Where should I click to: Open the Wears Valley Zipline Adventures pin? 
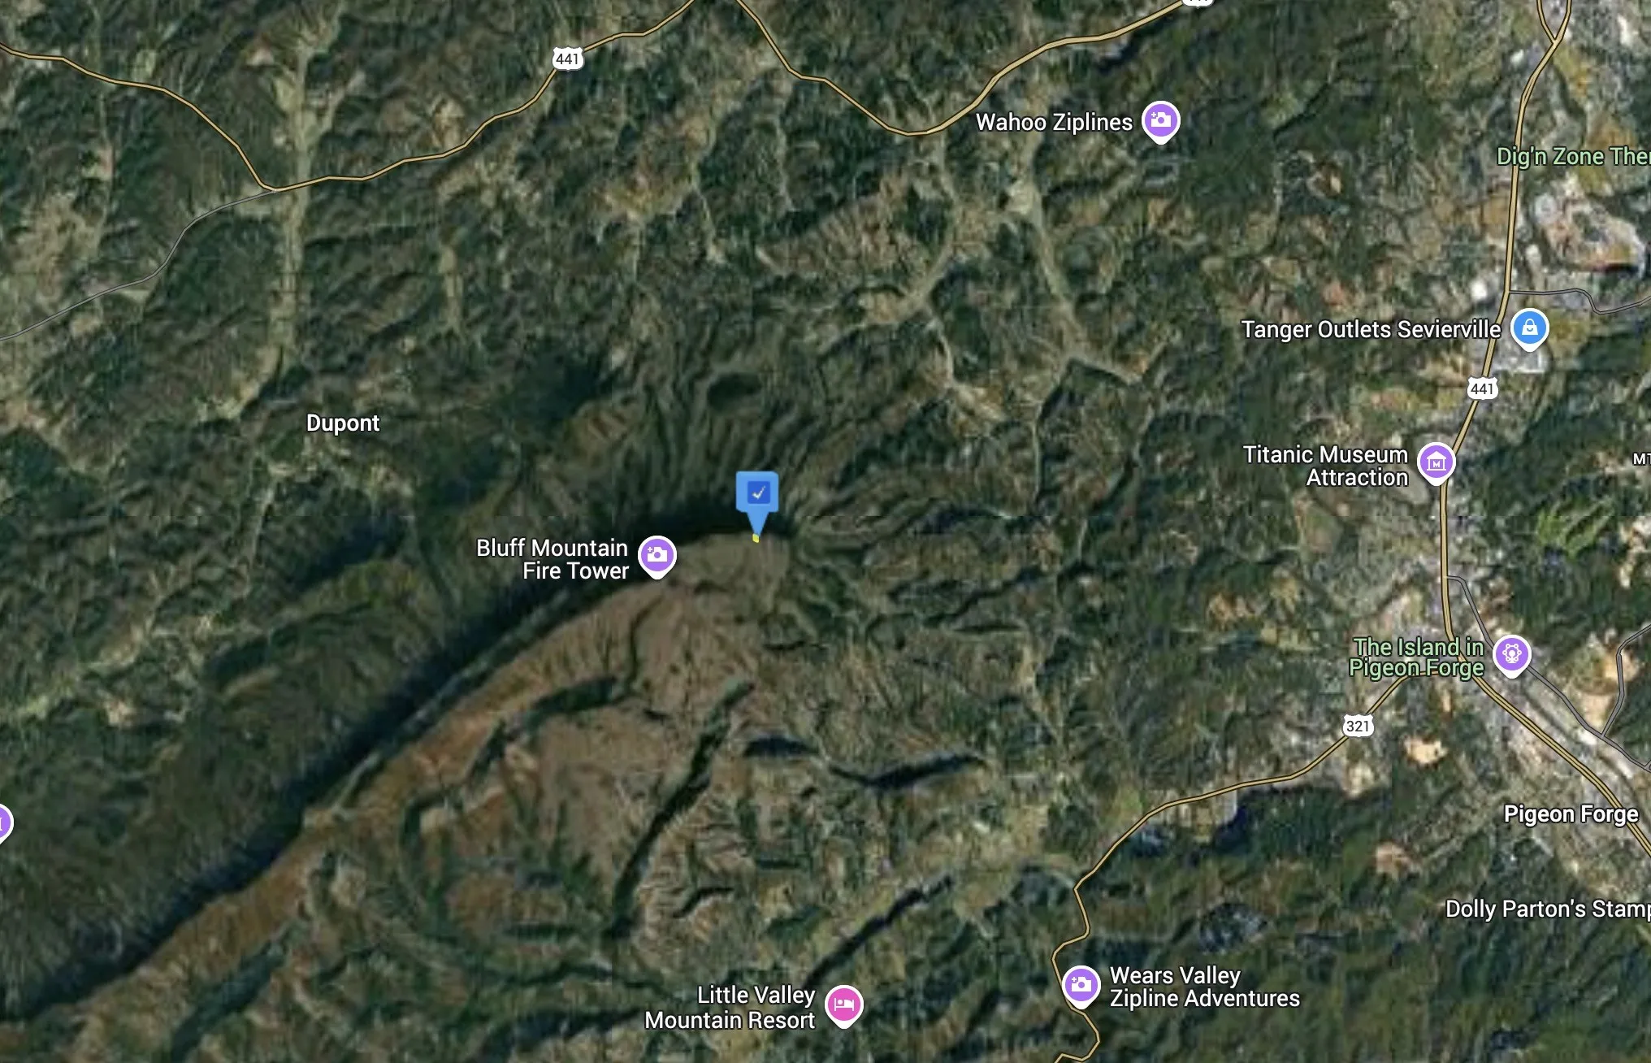click(x=1081, y=986)
